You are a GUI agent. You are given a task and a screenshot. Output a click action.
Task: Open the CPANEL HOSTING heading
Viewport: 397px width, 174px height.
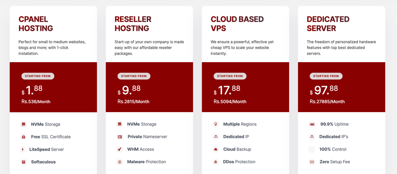click(36, 24)
